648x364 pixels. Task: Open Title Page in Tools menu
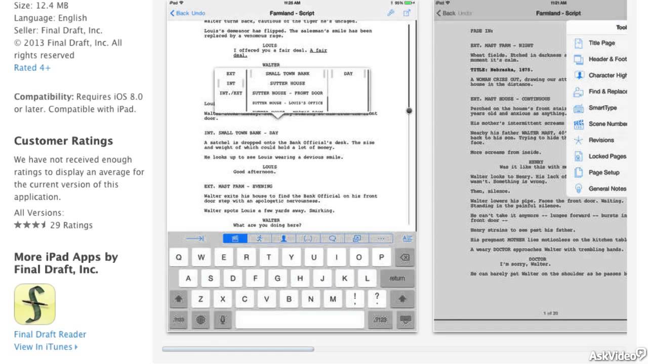(600, 43)
